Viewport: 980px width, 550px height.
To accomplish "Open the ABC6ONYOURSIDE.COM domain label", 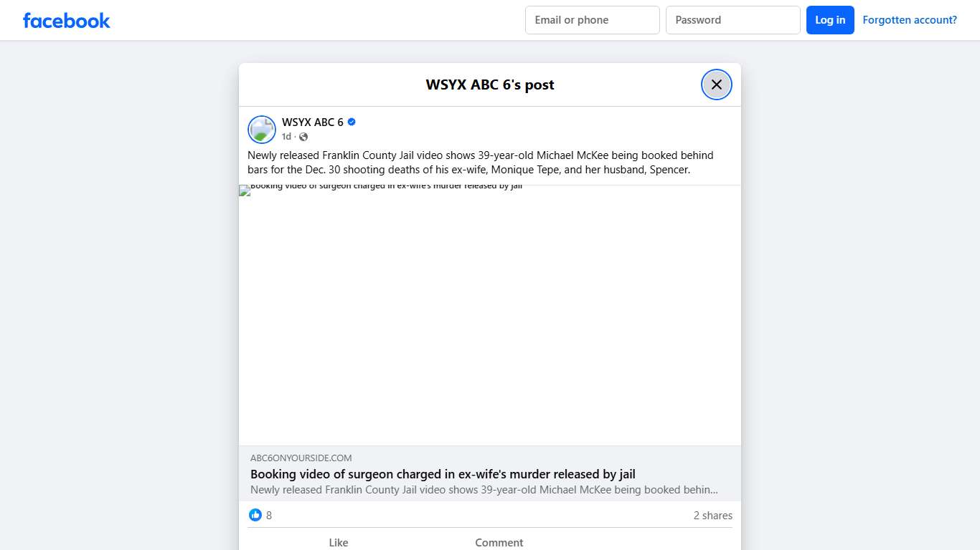I will tap(301, 458).
